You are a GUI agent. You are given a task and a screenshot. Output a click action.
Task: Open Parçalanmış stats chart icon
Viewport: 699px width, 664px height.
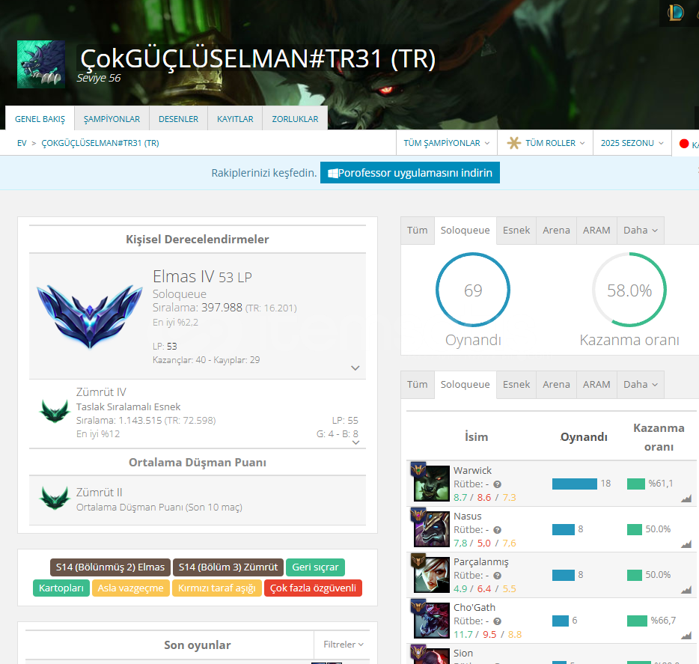(x=686, y=590)
